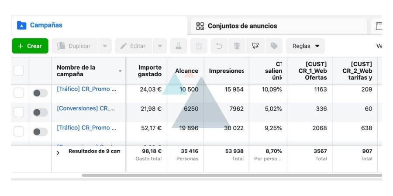The width and height of the screenshot is (393, 196).
Task: Open the dropdown arrow next to Editar
Action: coord(160,46)
